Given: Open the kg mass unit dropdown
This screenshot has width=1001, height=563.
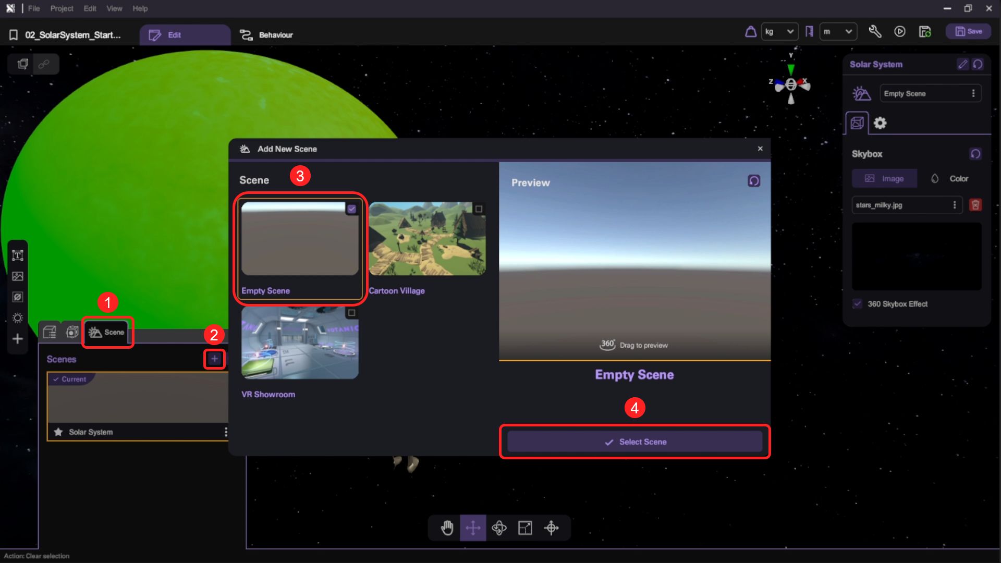Looking at the screenshot, I should click(779, 32).
